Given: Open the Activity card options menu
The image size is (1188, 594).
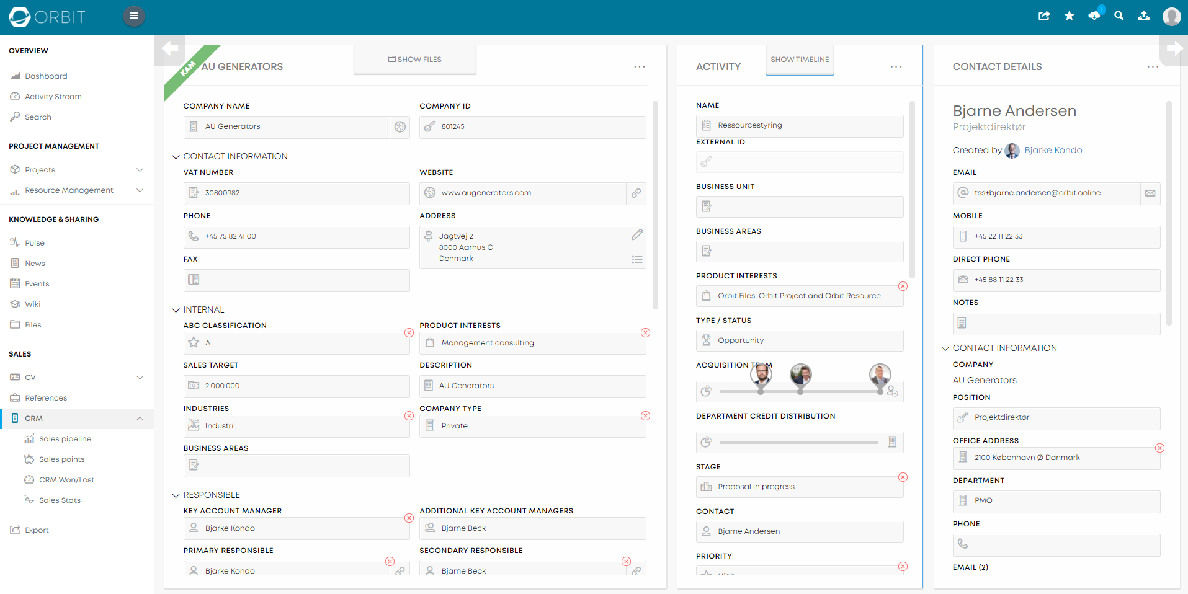Looking at the screenshot, I should 896,67.
